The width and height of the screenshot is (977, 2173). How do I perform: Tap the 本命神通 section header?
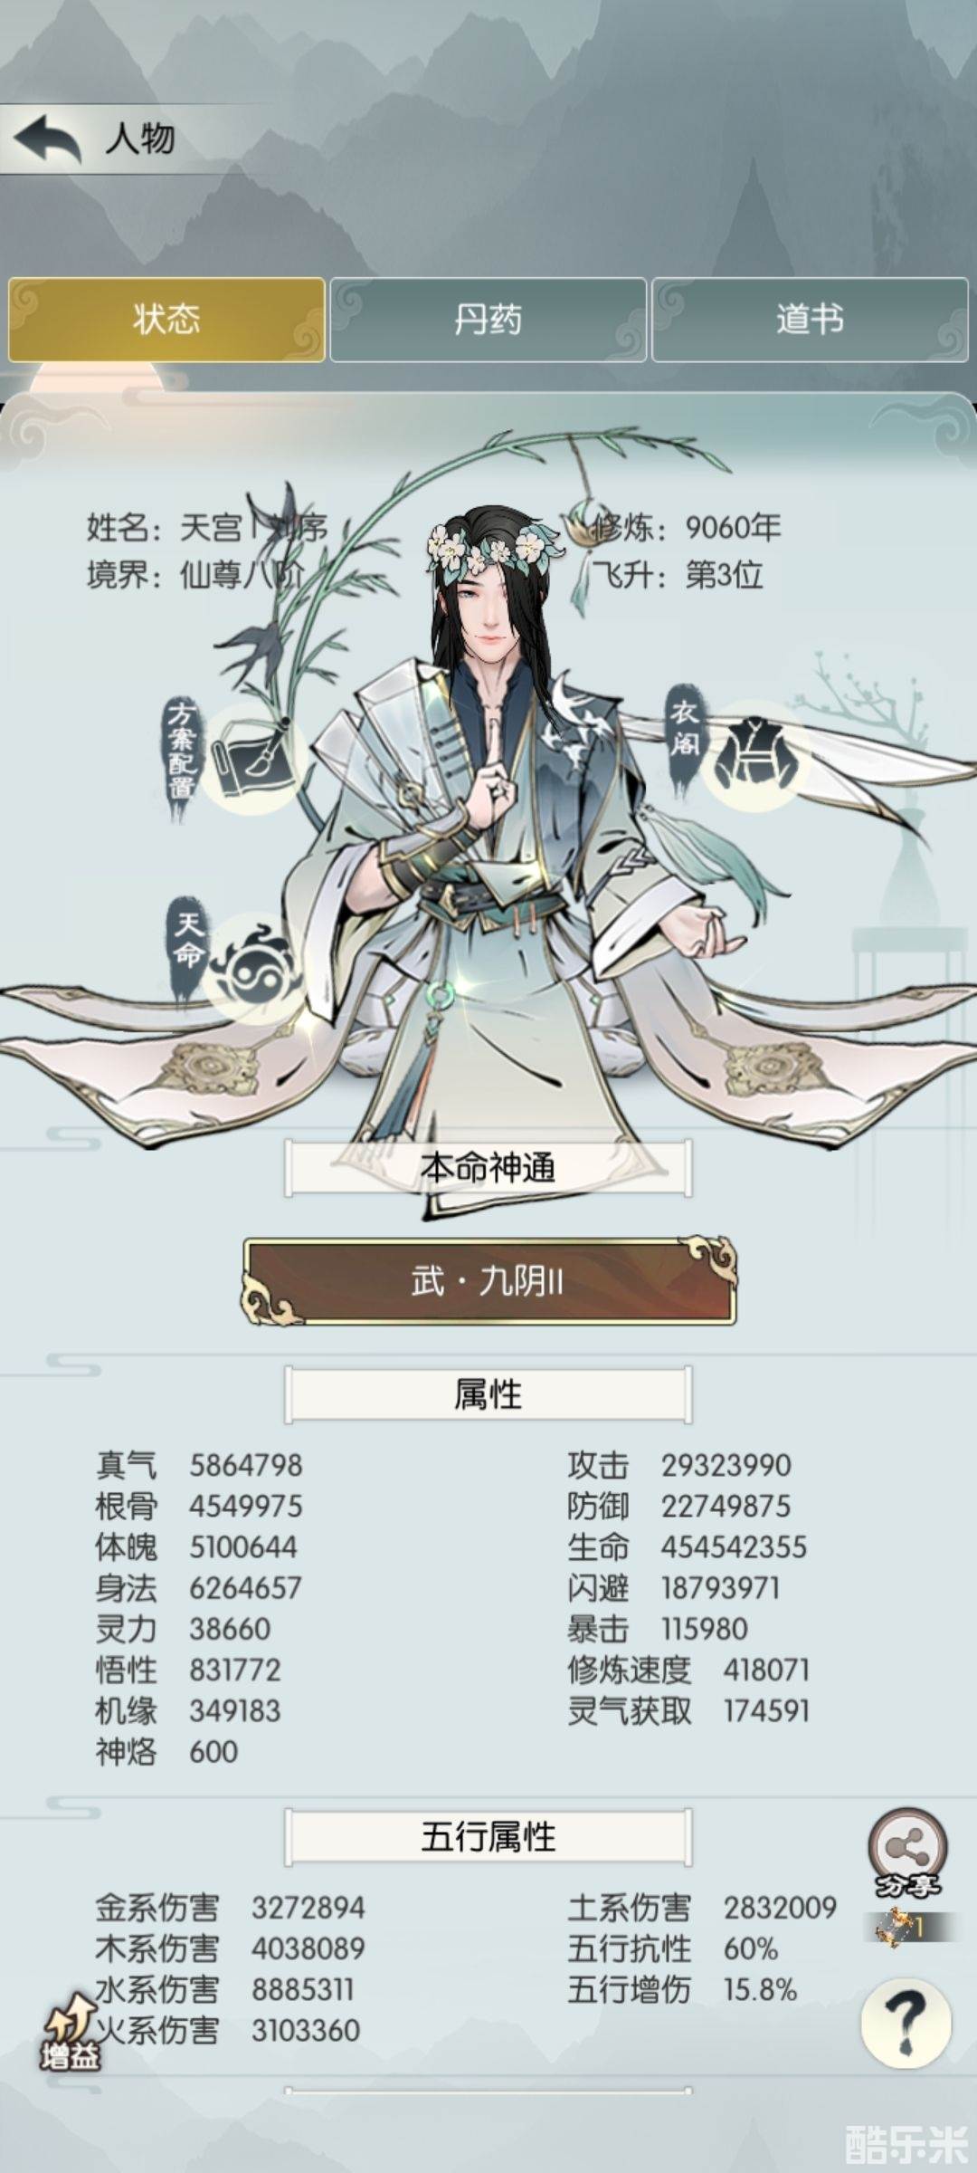pyautogui.click(x=488, y=1168)
